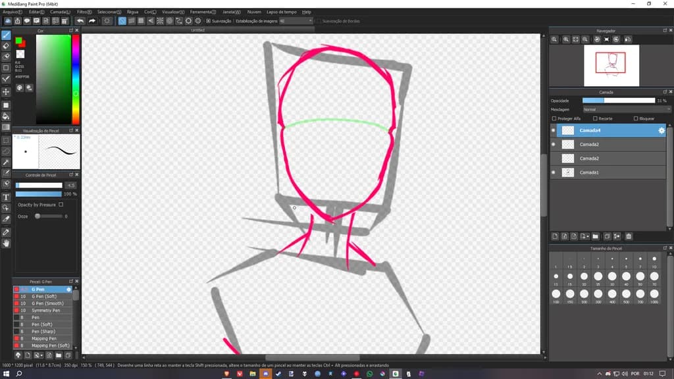Screen dimensions: 674x379
Task: Click the Ooze slider handle
Action: click(38, 216)
